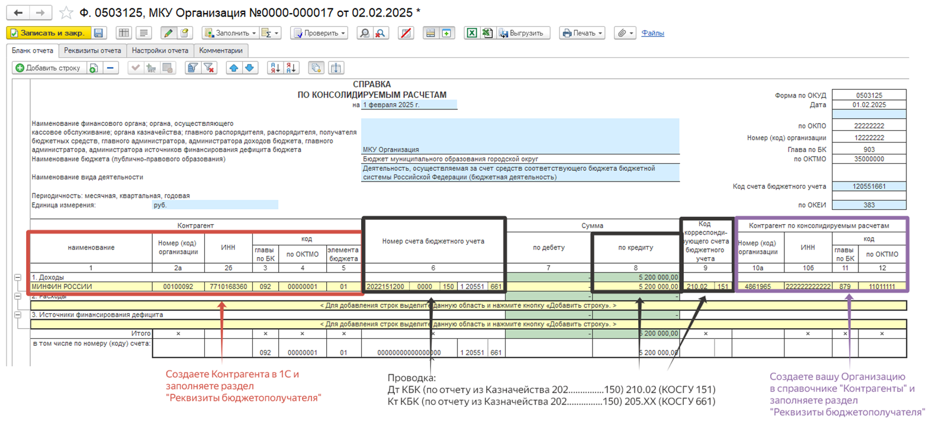949x431 pixels.
Task: Open the Файлы link
Action: pos(652,33)
